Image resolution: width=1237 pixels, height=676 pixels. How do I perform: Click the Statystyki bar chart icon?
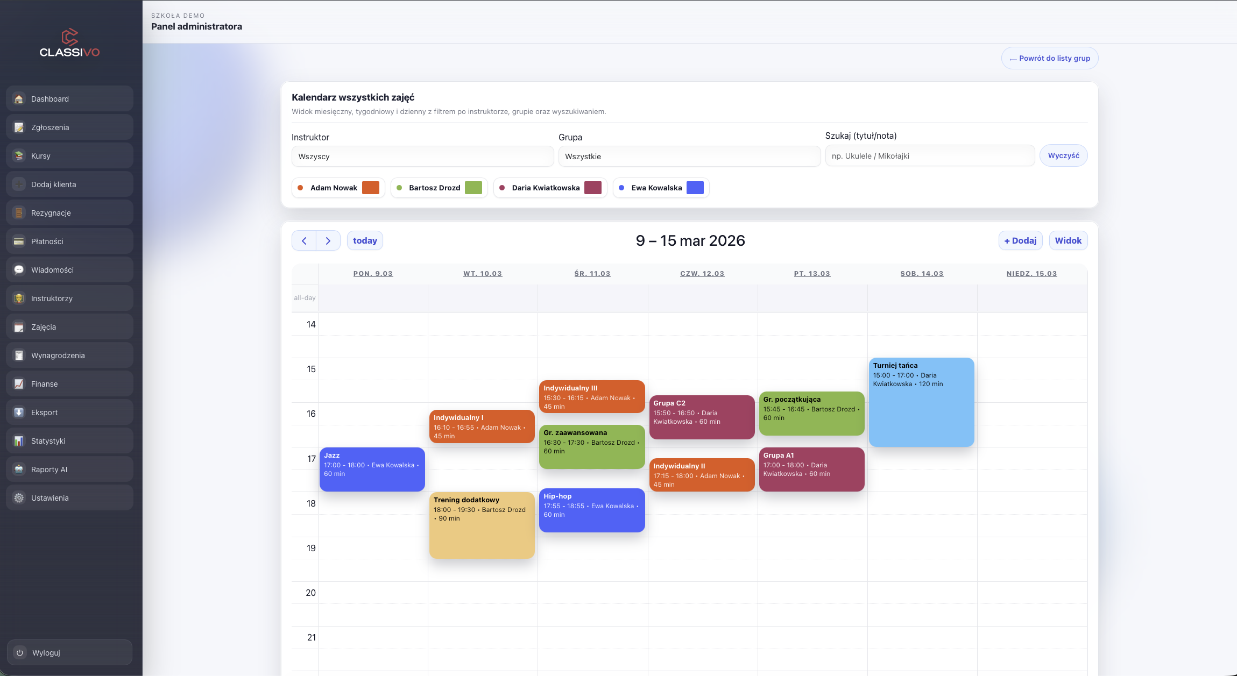(19, 441)
